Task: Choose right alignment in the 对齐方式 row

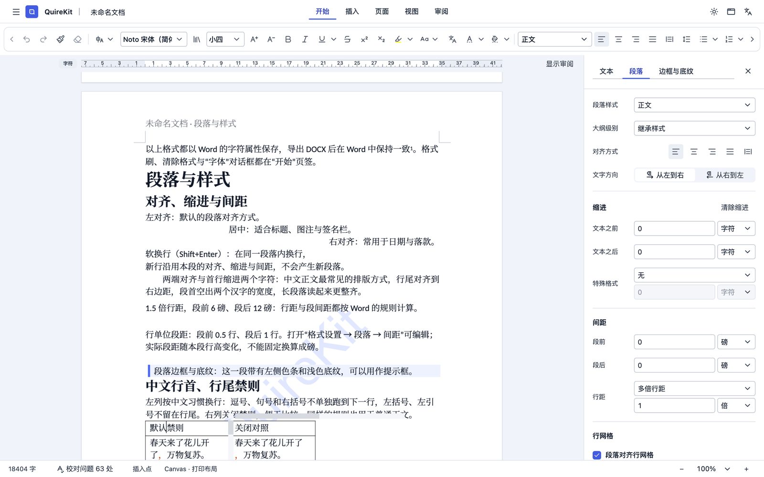Action: click(x=712, y=152)
